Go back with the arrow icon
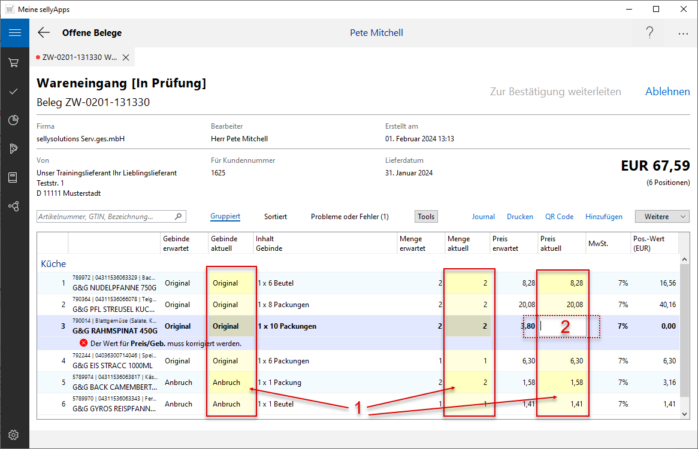The width and height of the screenshot is (698, 449). click(x=44, y=33)
